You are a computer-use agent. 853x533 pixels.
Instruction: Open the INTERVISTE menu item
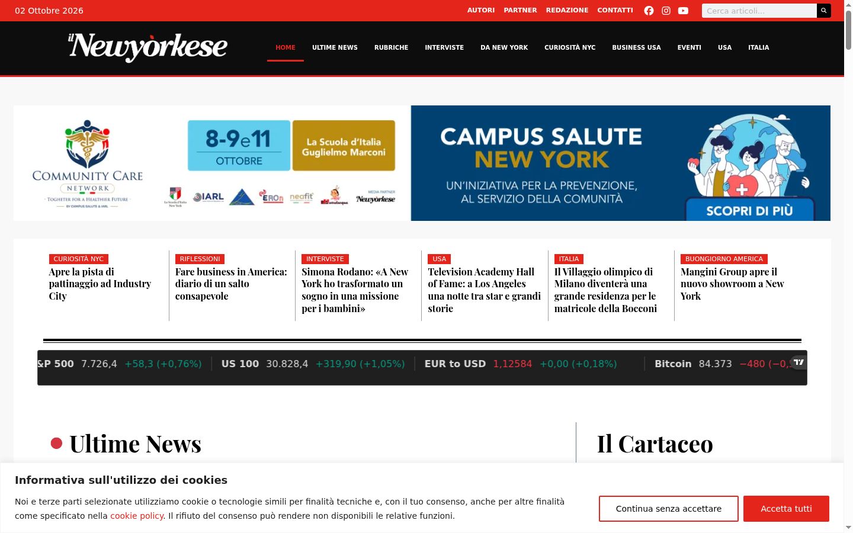click(444, 47)
